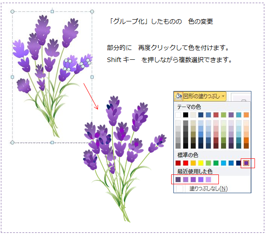Pick white in theme colors top row
The image size is (267, 236).
[178, 115]
